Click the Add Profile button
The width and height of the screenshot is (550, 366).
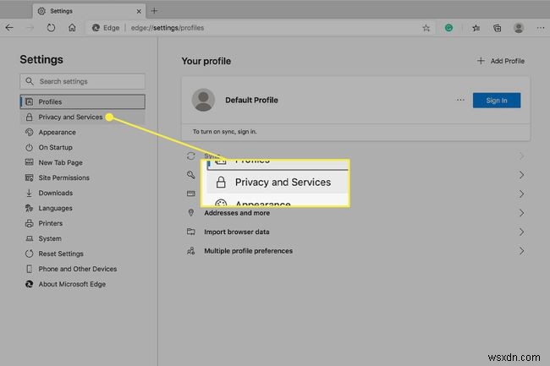coord(501,61)
